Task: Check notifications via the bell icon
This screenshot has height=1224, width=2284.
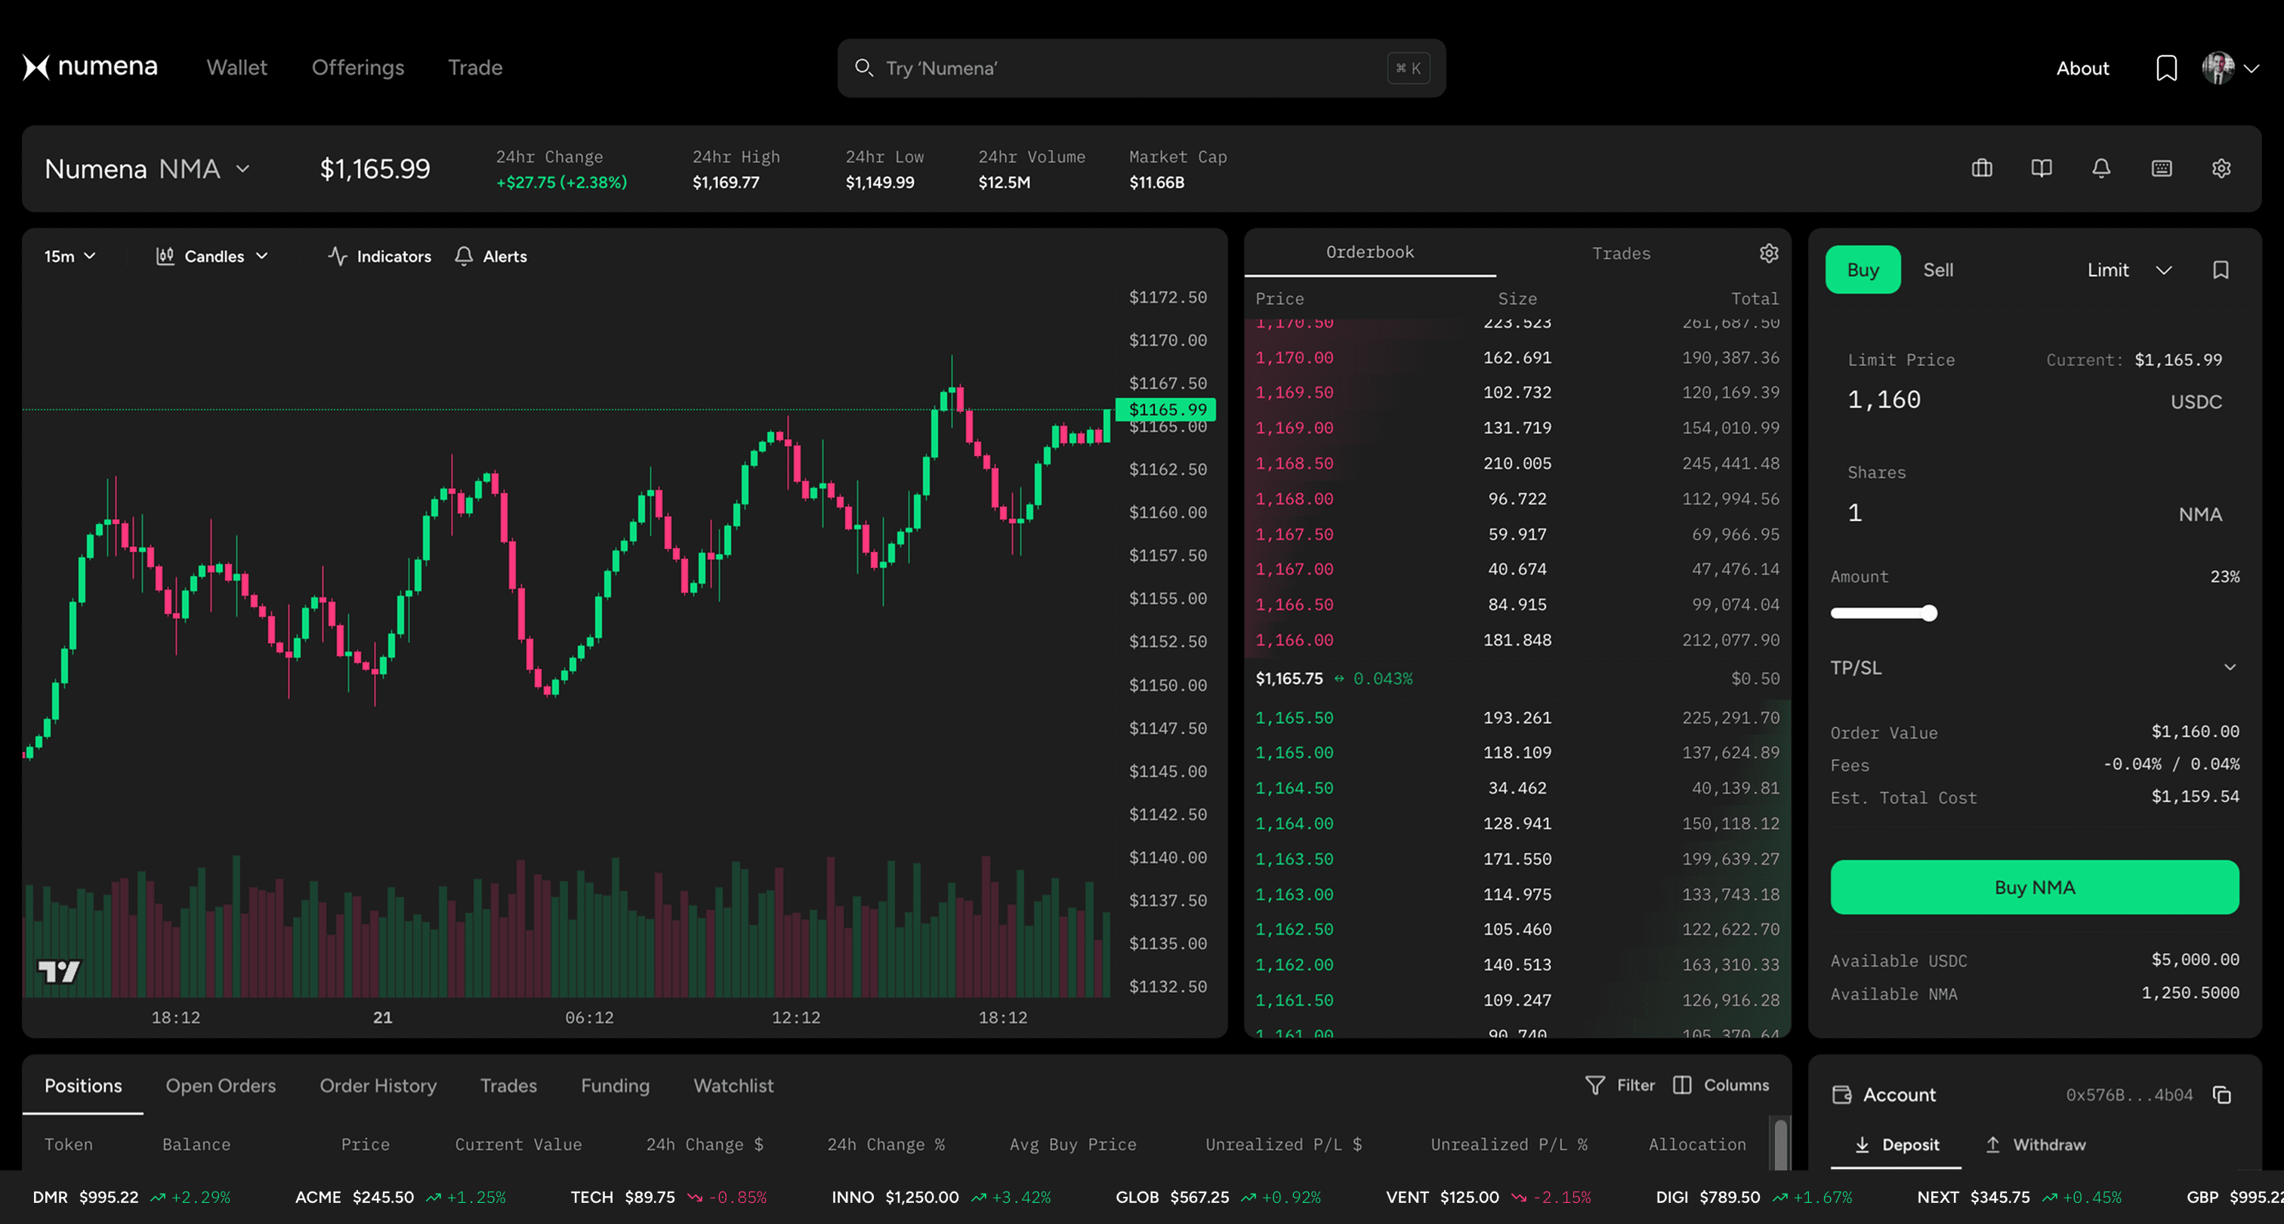Action: [x=2102, y=168]
